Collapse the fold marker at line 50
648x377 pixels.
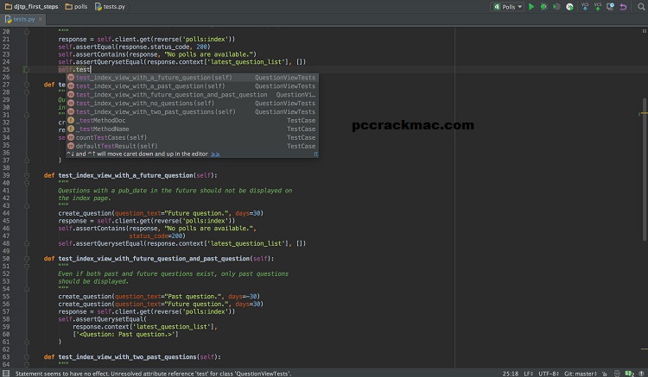click(27, 259)
